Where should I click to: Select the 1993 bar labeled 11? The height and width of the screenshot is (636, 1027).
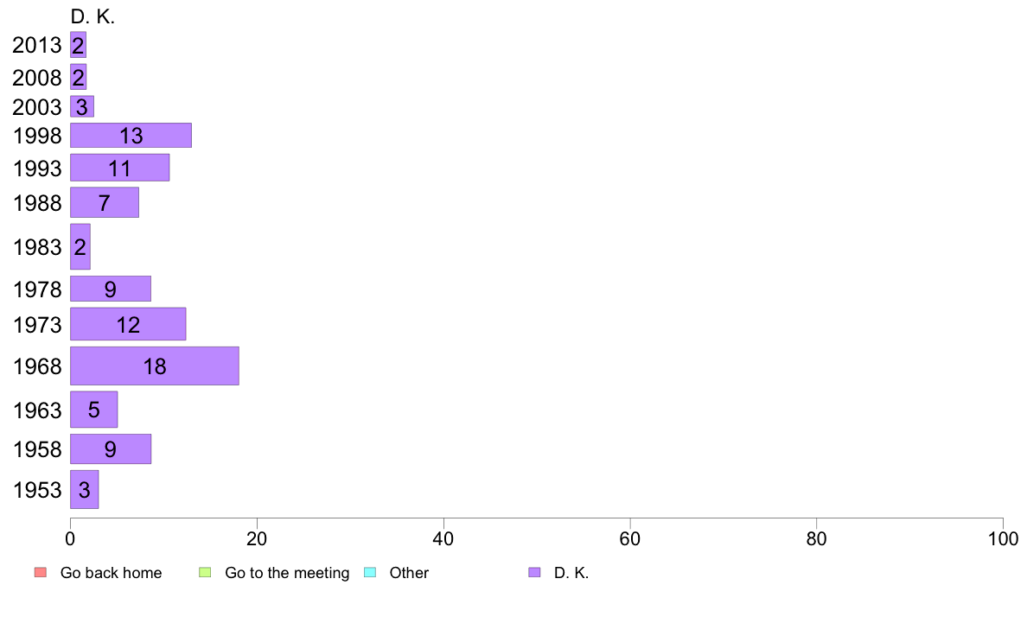click(120, 168)
